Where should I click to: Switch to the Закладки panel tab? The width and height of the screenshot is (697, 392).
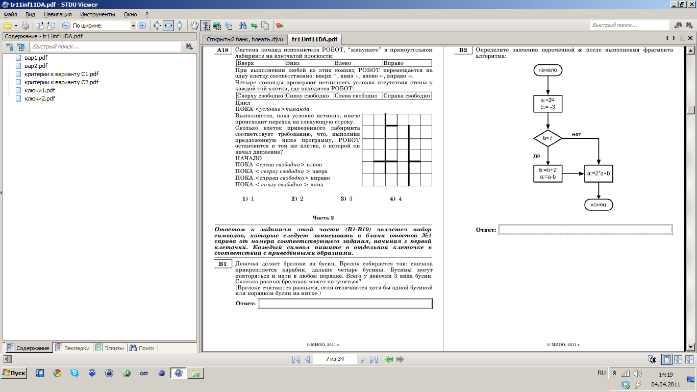click(x=73, y=348)
